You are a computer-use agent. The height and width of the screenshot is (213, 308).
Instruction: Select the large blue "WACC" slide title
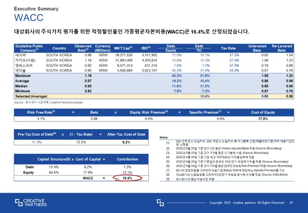tap(29, 18)
